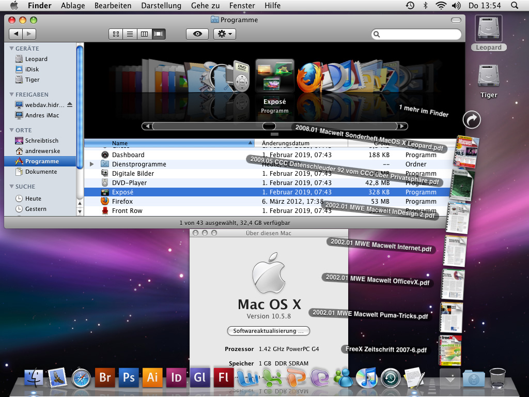Go forward in the Finder window

29,34
